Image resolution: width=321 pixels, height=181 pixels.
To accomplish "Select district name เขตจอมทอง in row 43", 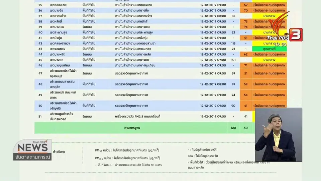I will click(58, 49).
